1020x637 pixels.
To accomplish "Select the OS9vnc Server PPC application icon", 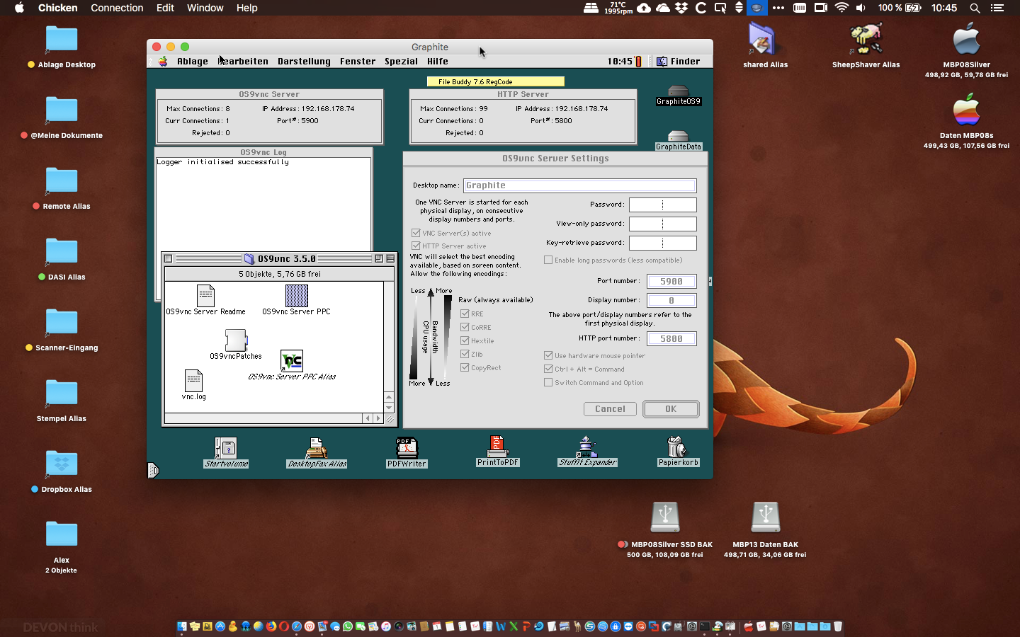I will [296, 296].
